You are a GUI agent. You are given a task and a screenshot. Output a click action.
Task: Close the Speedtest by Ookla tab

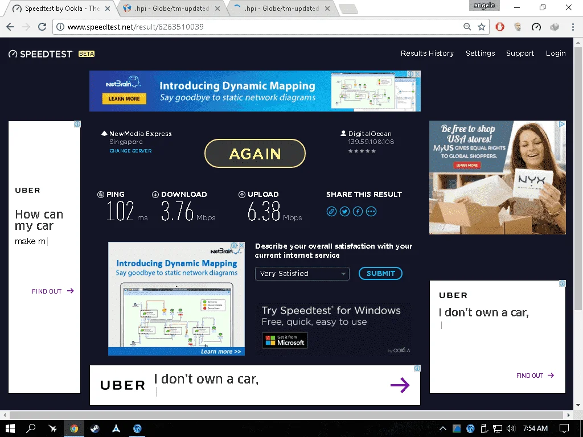coord(108,8)
